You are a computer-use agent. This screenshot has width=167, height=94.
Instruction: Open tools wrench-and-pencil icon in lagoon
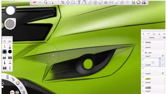(x=8, y=77)
